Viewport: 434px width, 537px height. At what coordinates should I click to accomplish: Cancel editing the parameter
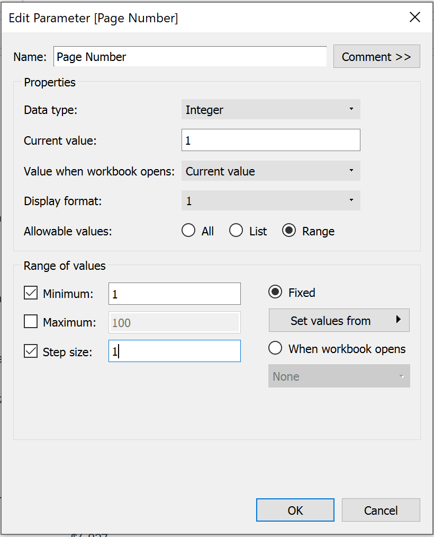click(x=381, y=510)
